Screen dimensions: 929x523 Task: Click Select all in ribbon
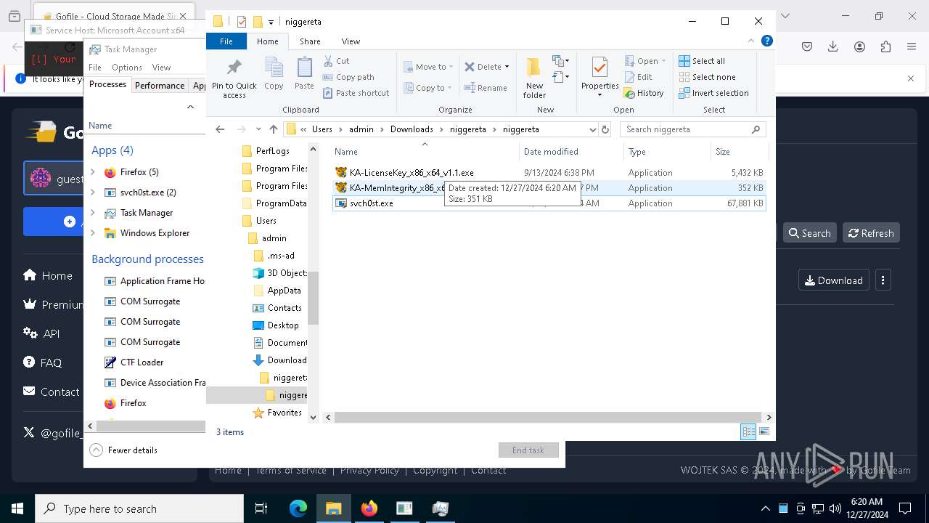pyautogui.click(x=701, y=61)
